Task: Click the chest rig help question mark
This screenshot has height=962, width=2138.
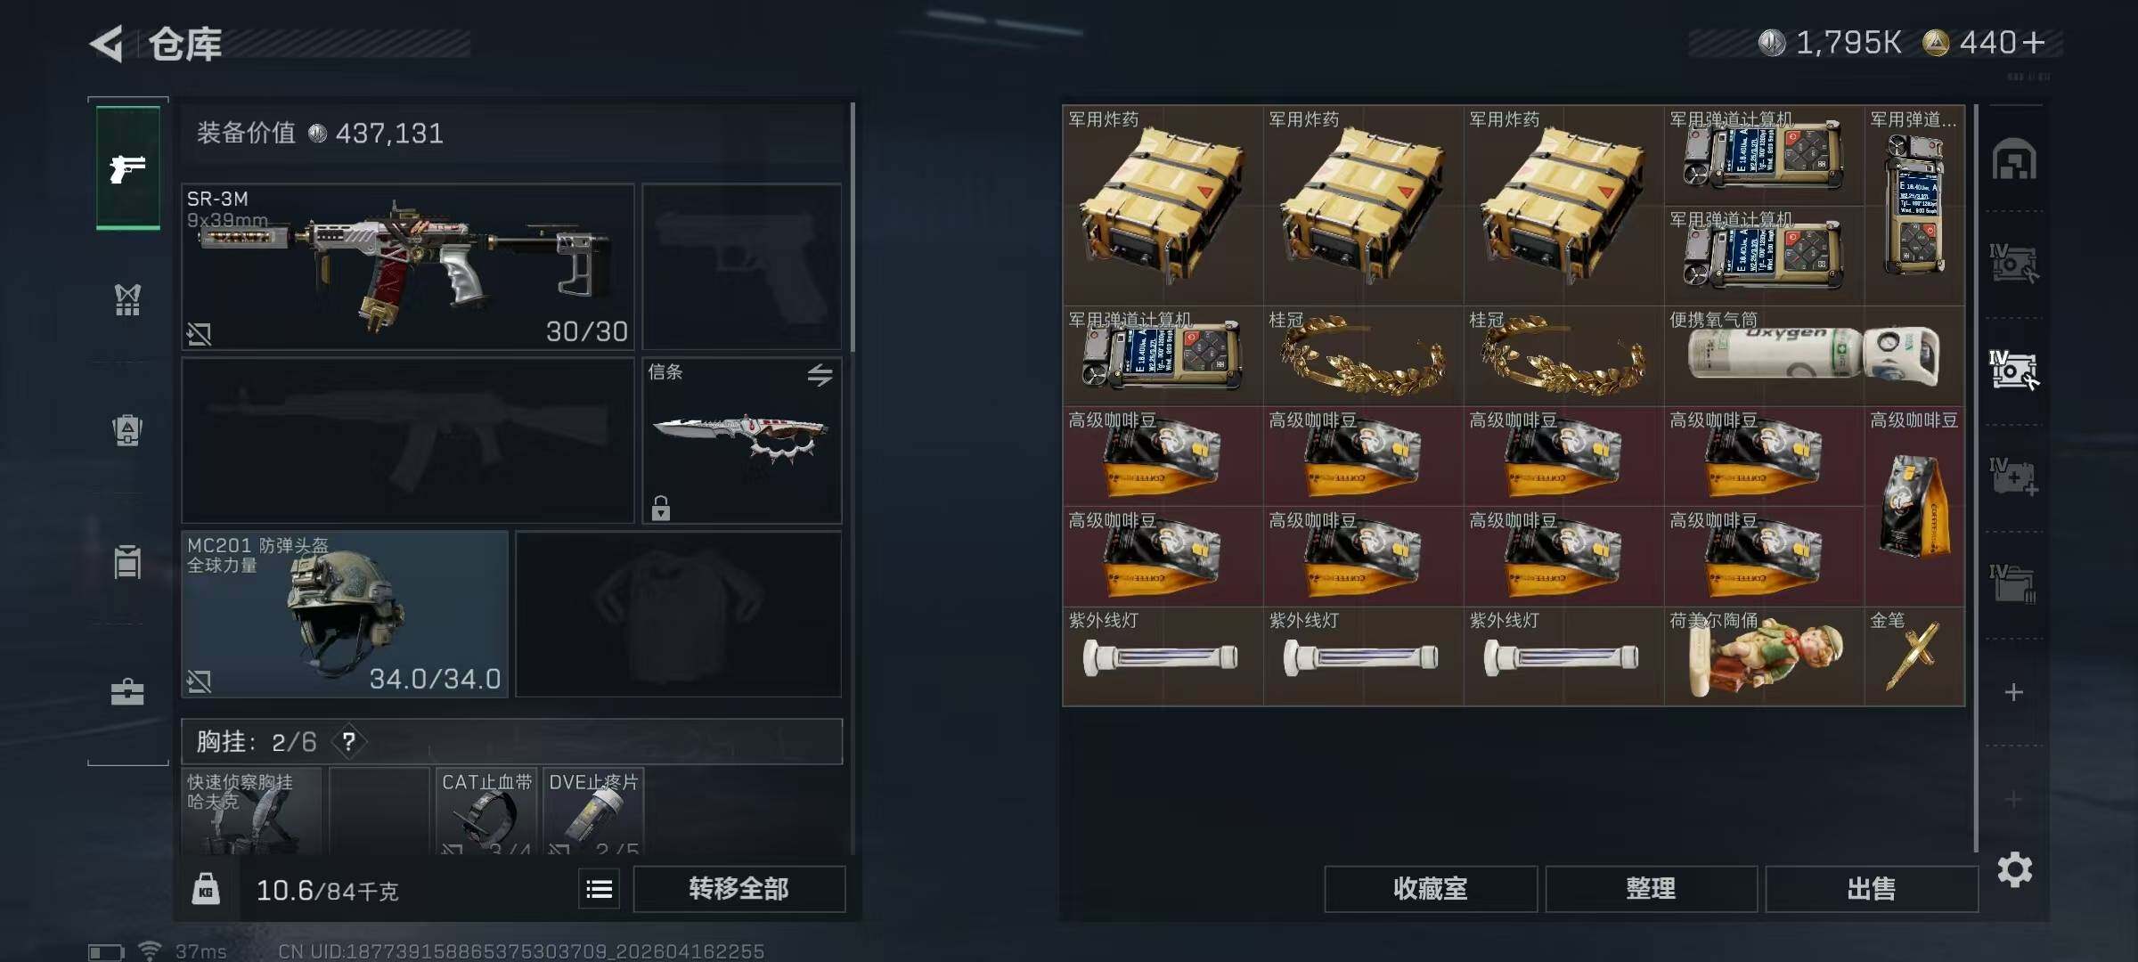Action: coord(349,741)
